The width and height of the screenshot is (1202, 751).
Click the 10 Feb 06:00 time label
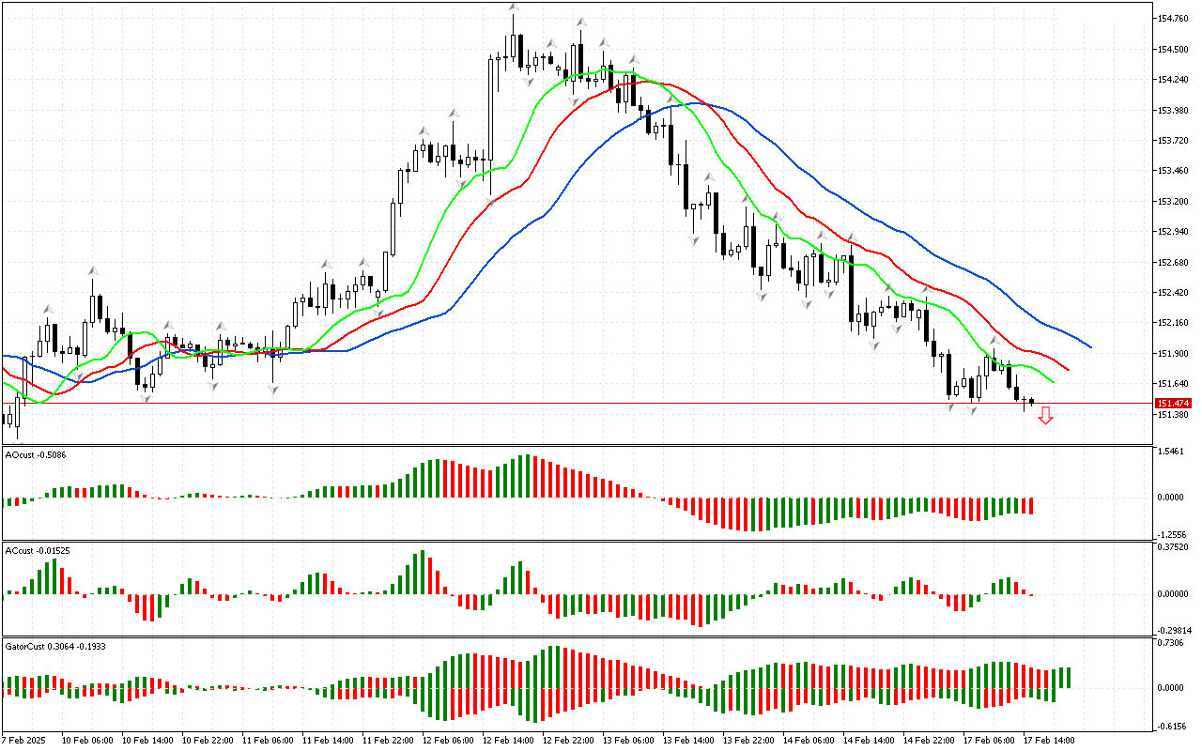89,740
